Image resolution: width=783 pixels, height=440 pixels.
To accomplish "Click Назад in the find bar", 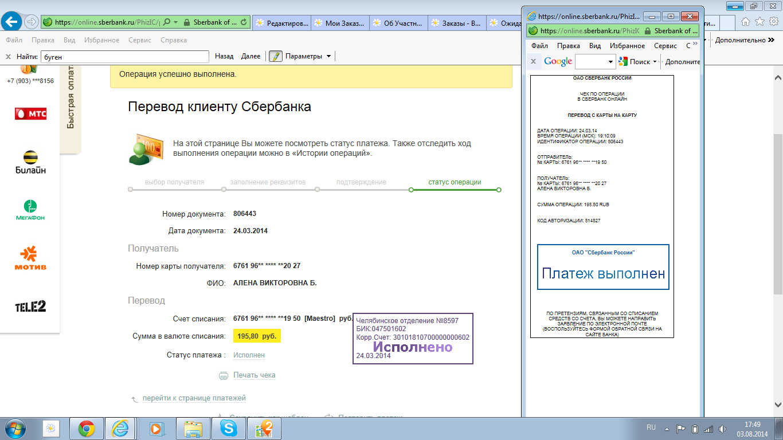I will click(x=224, y=56).
